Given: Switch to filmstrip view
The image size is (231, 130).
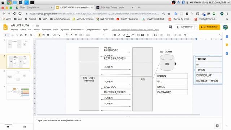Looking at the screenshot, I should pyautogui.click(x=8, y=127).
